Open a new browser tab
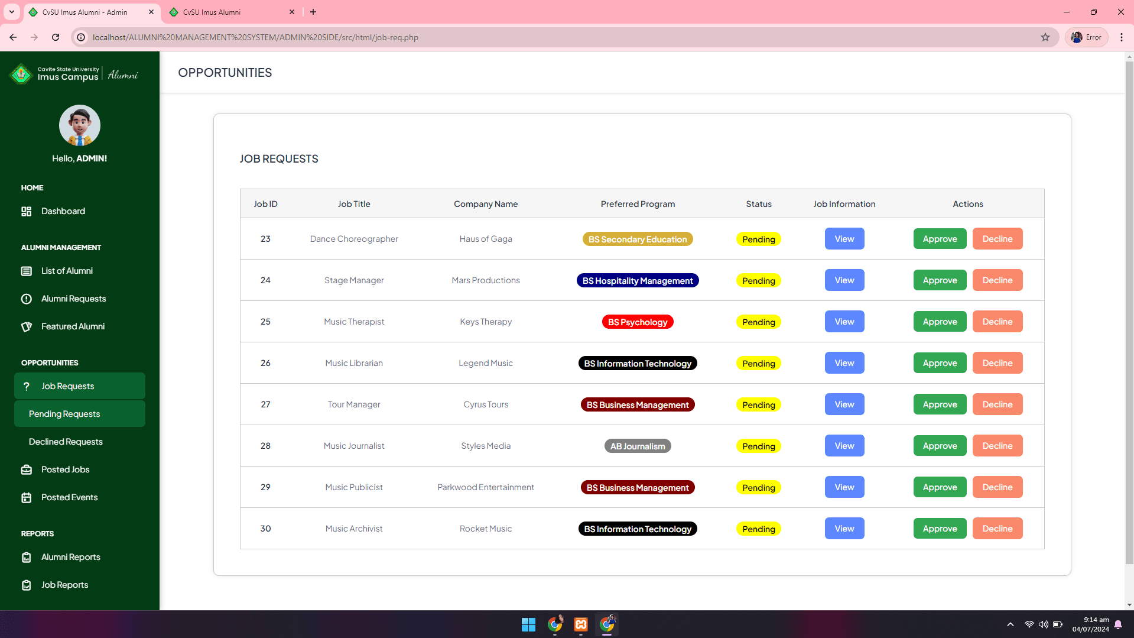 pos(313,12)
